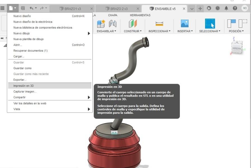The width and height of the screenshot is (251, 168).
Task: Choose Cargar... from the file menu
Action: (x=50, y=56)
